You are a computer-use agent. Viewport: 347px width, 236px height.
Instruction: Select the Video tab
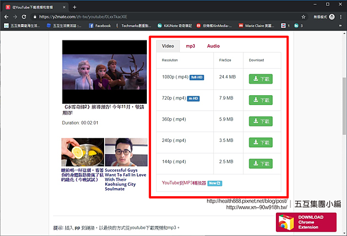click(x=168, y=46)
